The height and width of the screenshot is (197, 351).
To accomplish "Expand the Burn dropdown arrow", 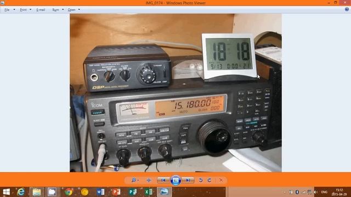I will (63, 10).
